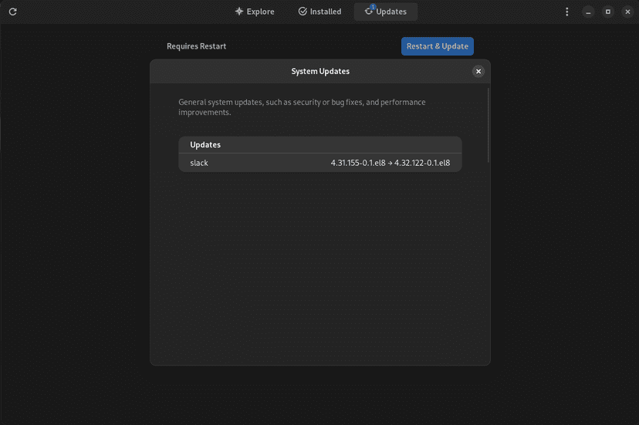Viewport: 639px width, 425px height.
Task: Switch to the Installed tab
Action: click(319, 12)
